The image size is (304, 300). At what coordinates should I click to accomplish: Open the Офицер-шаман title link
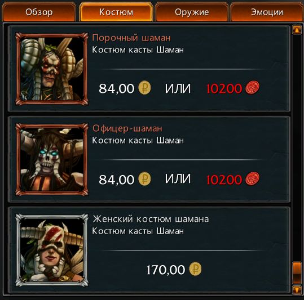pos(127,128)
